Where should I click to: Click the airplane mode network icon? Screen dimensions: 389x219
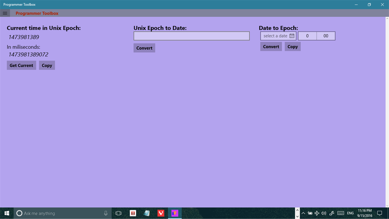317,213
